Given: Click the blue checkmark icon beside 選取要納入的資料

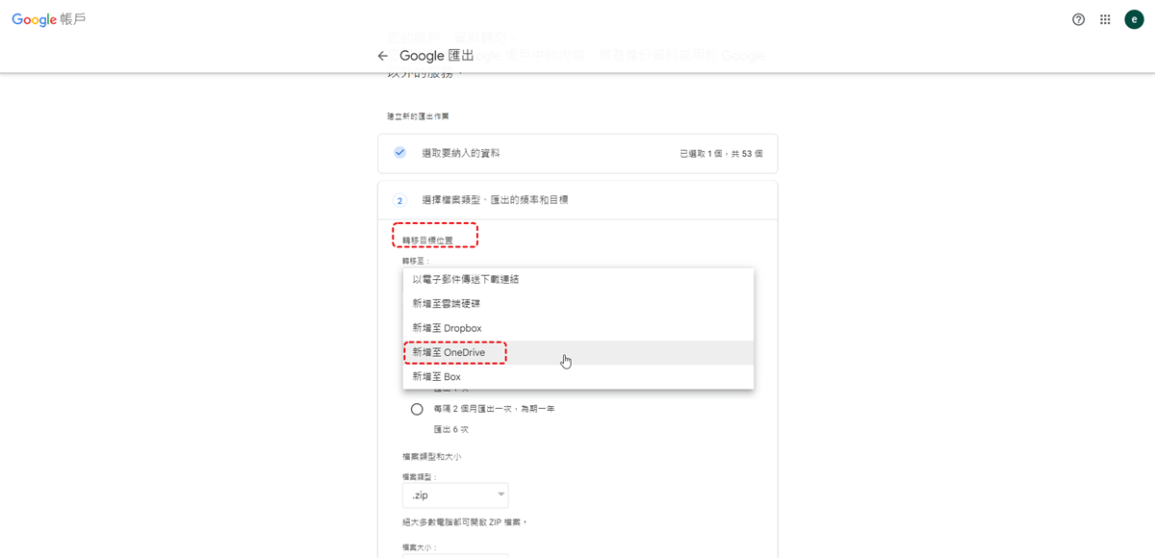Looking at the screenshot, I should click(399, 152).
